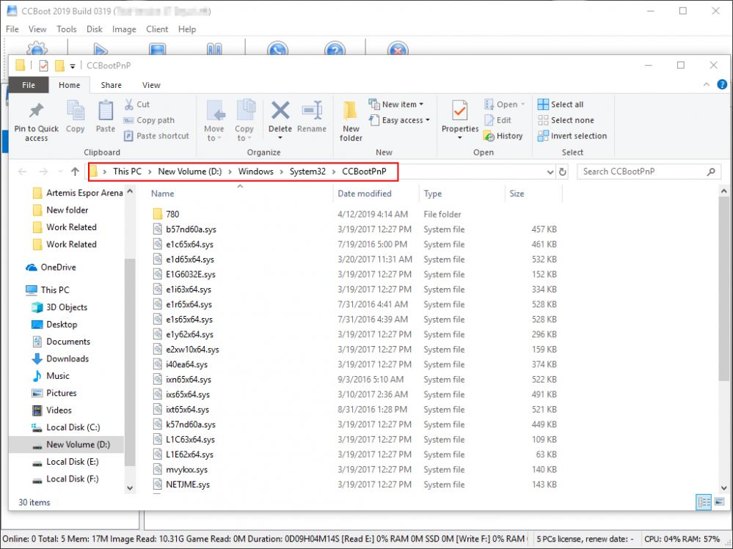Sort by Size column header
Image resolution: width=733 pixels, height=549 pixels.
coord(517,194)
